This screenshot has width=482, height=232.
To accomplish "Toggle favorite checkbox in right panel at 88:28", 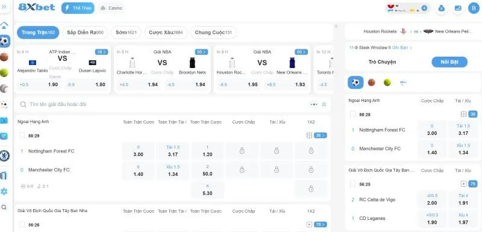I will [x=353, y=114].
